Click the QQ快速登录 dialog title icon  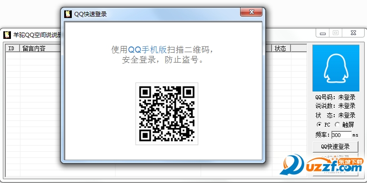click(68, 14)
